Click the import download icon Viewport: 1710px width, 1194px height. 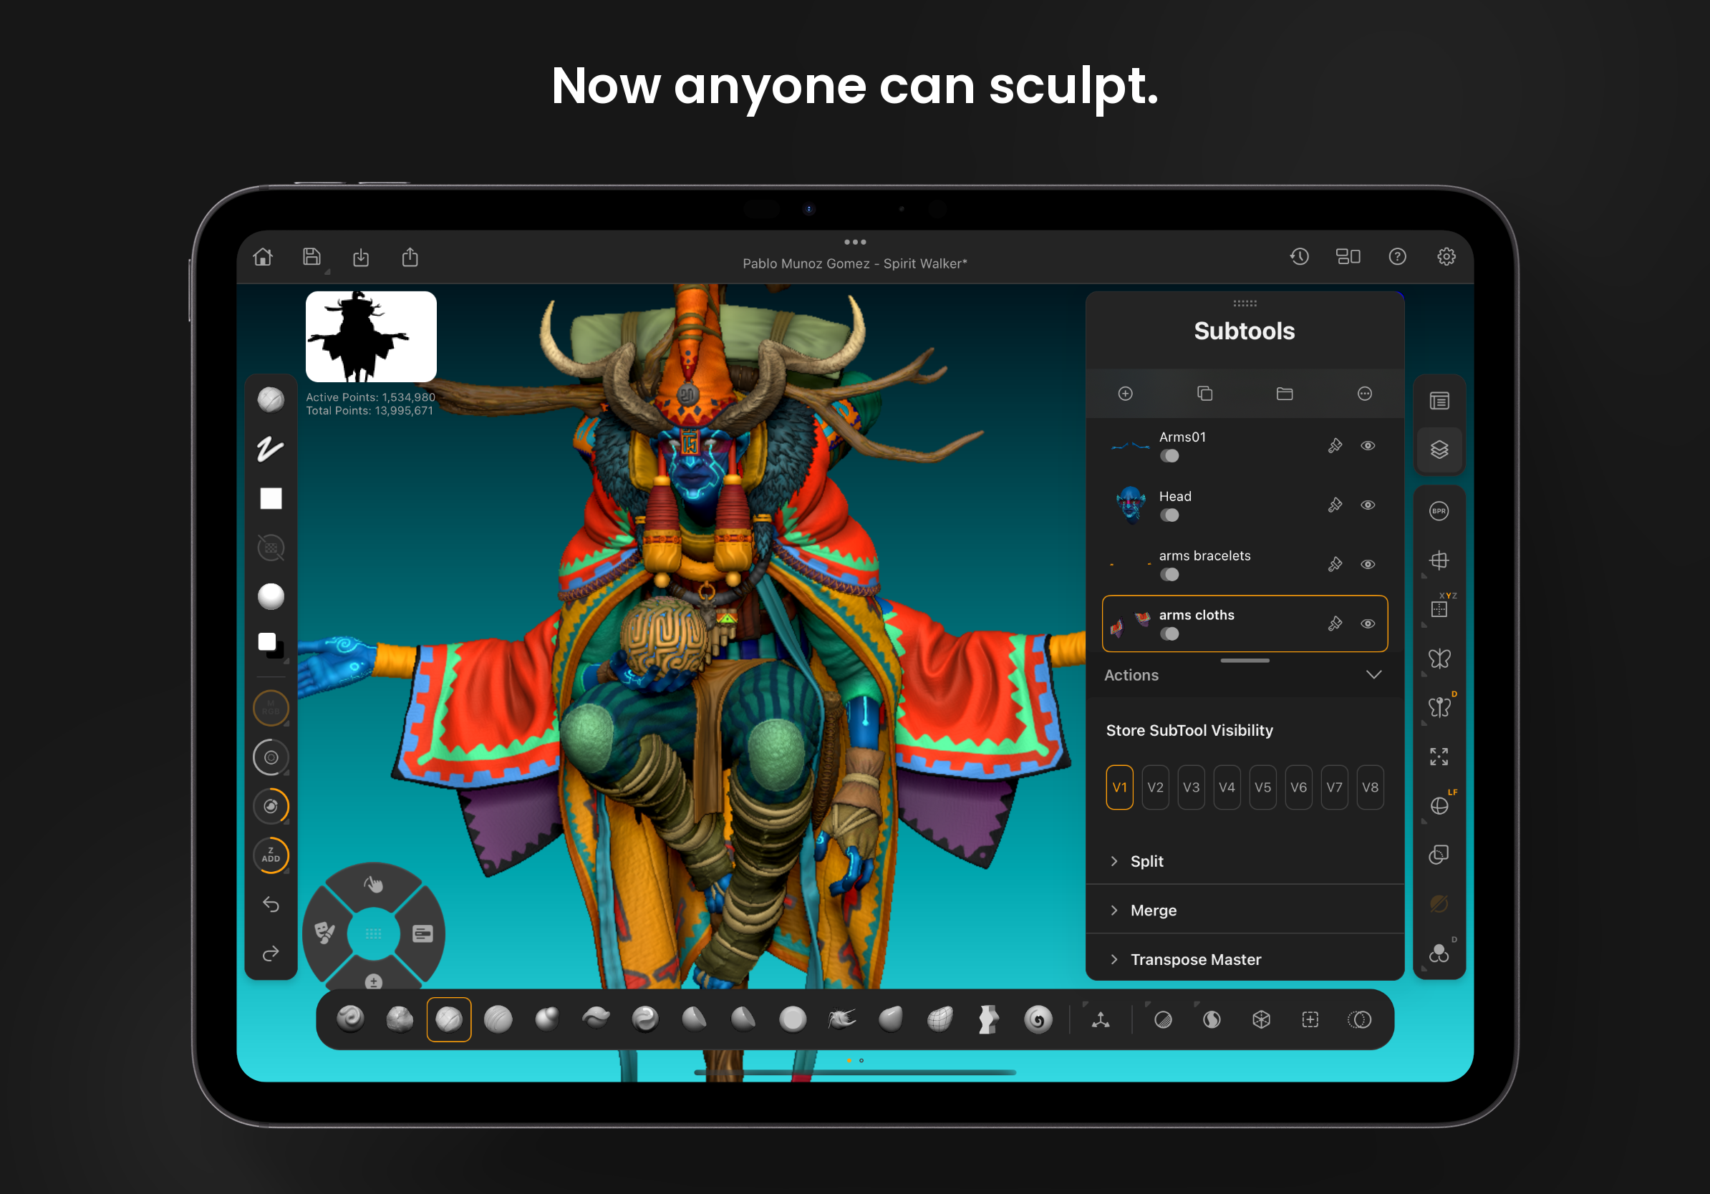(361, 258)
